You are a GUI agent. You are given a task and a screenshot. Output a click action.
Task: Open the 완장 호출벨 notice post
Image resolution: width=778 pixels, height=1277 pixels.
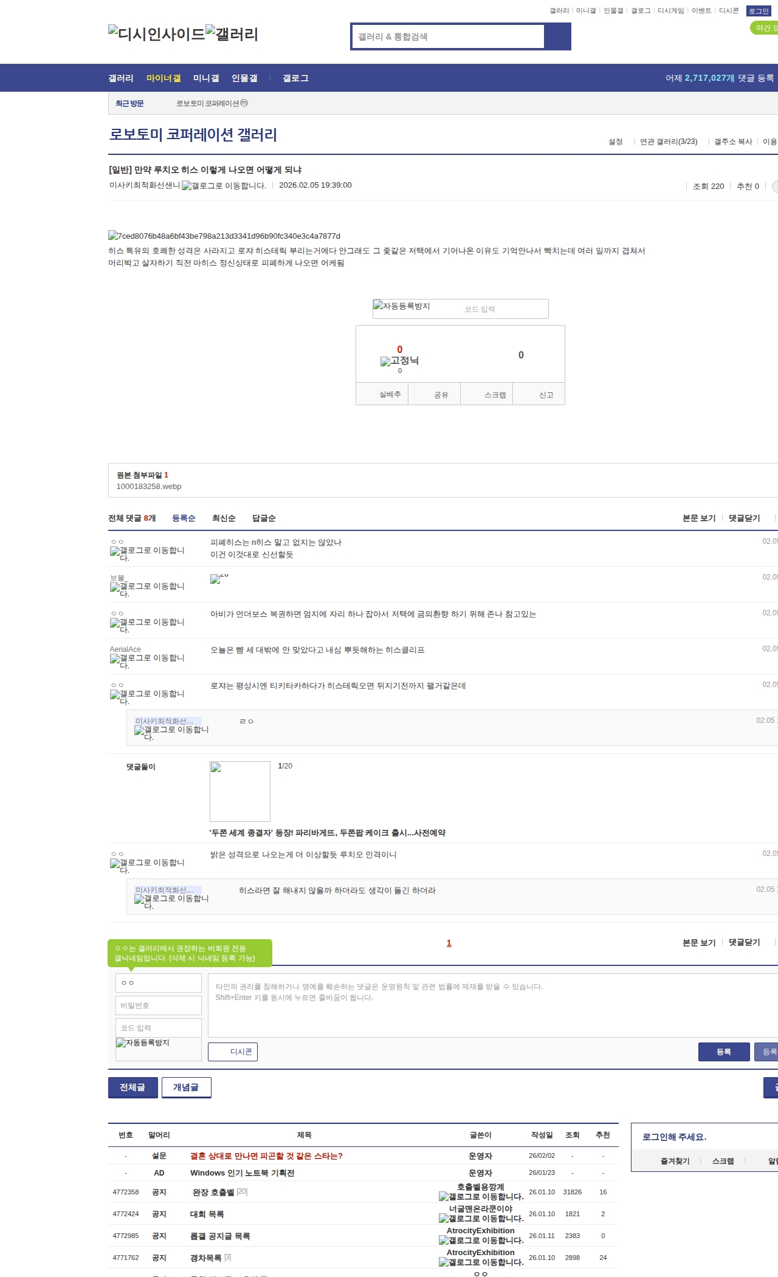213,1193
